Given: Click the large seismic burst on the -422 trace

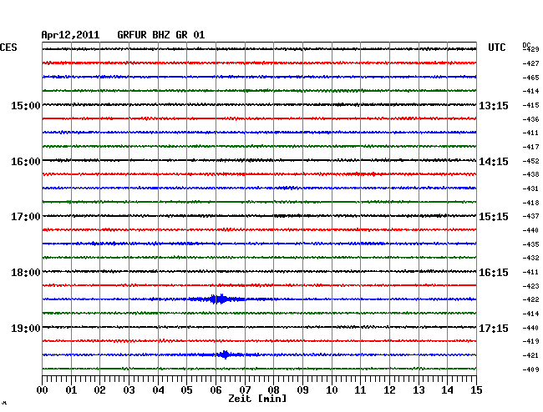Looking at the screenshot, I should point(220,299).
